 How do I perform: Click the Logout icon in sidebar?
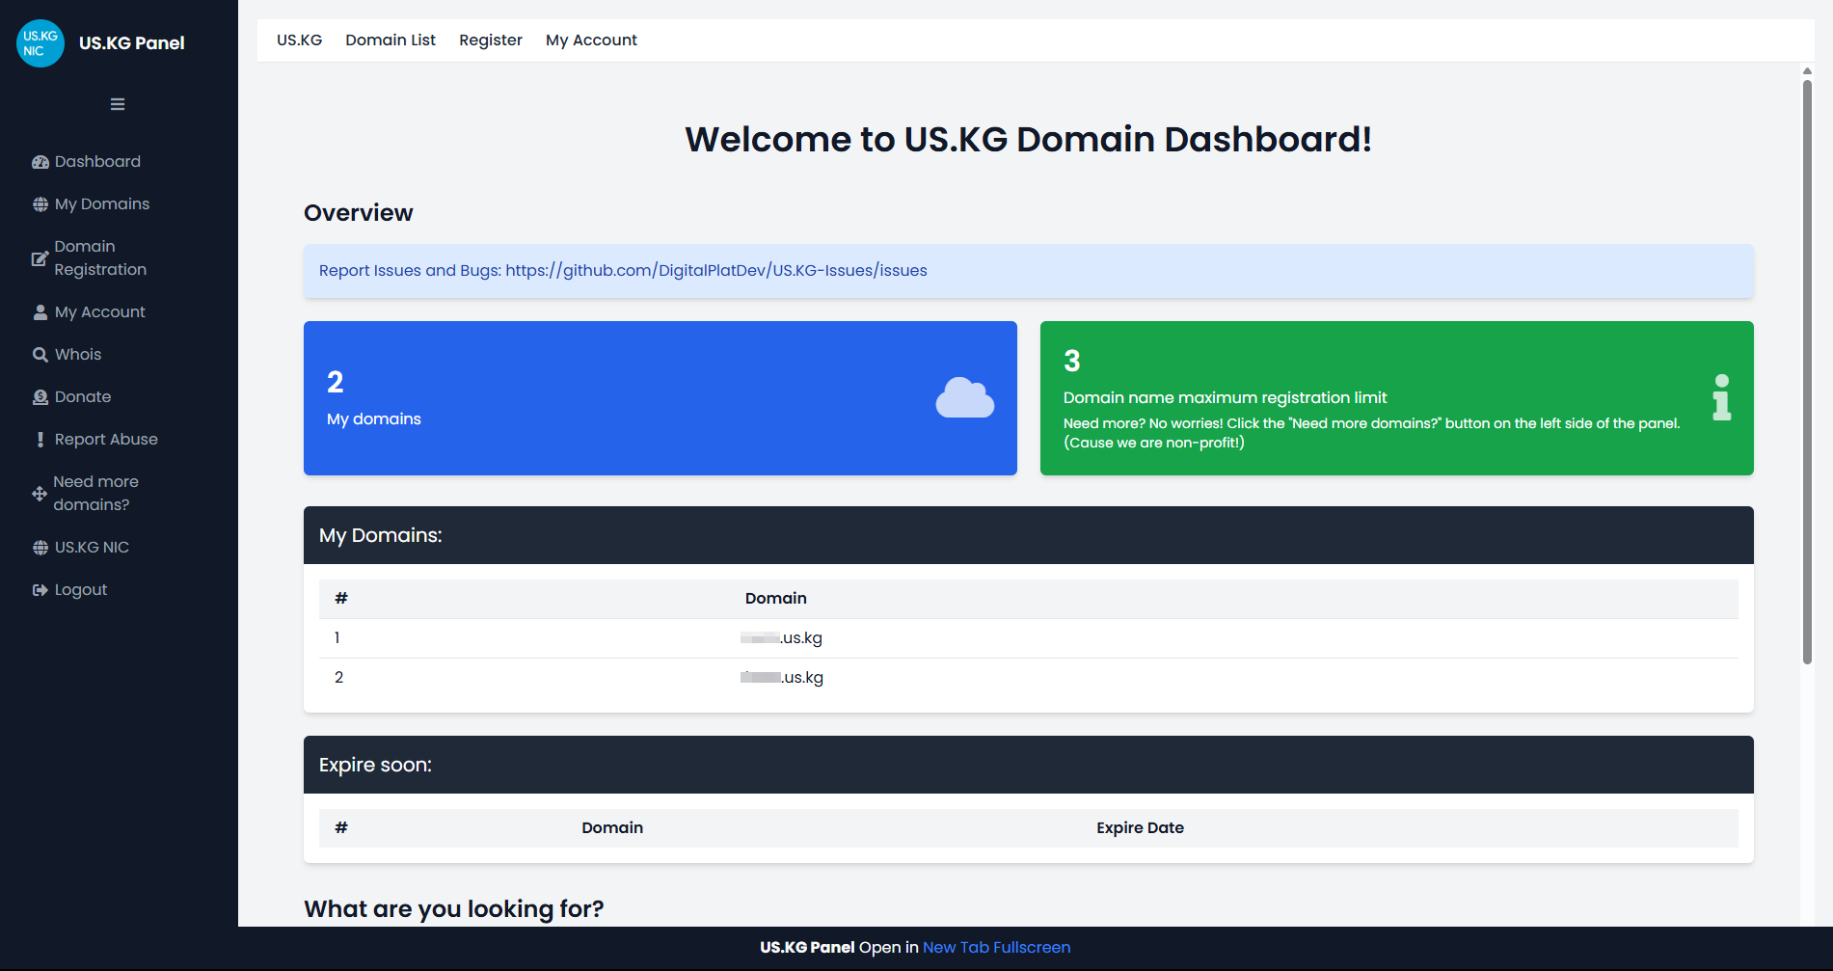point(40,590)
